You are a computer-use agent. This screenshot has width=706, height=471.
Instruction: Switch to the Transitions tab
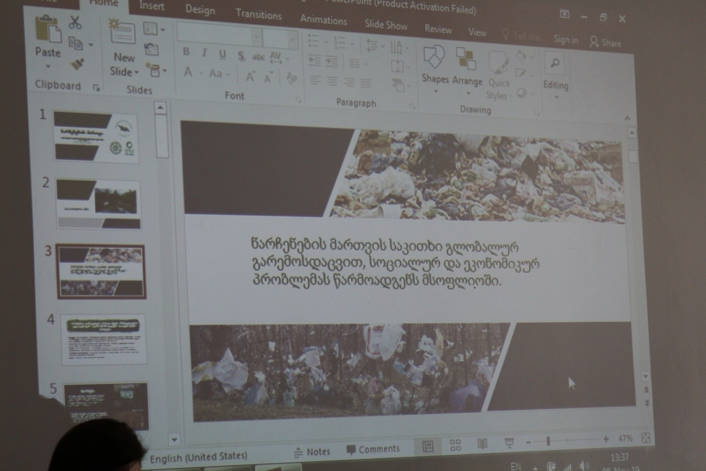[259, 14]
